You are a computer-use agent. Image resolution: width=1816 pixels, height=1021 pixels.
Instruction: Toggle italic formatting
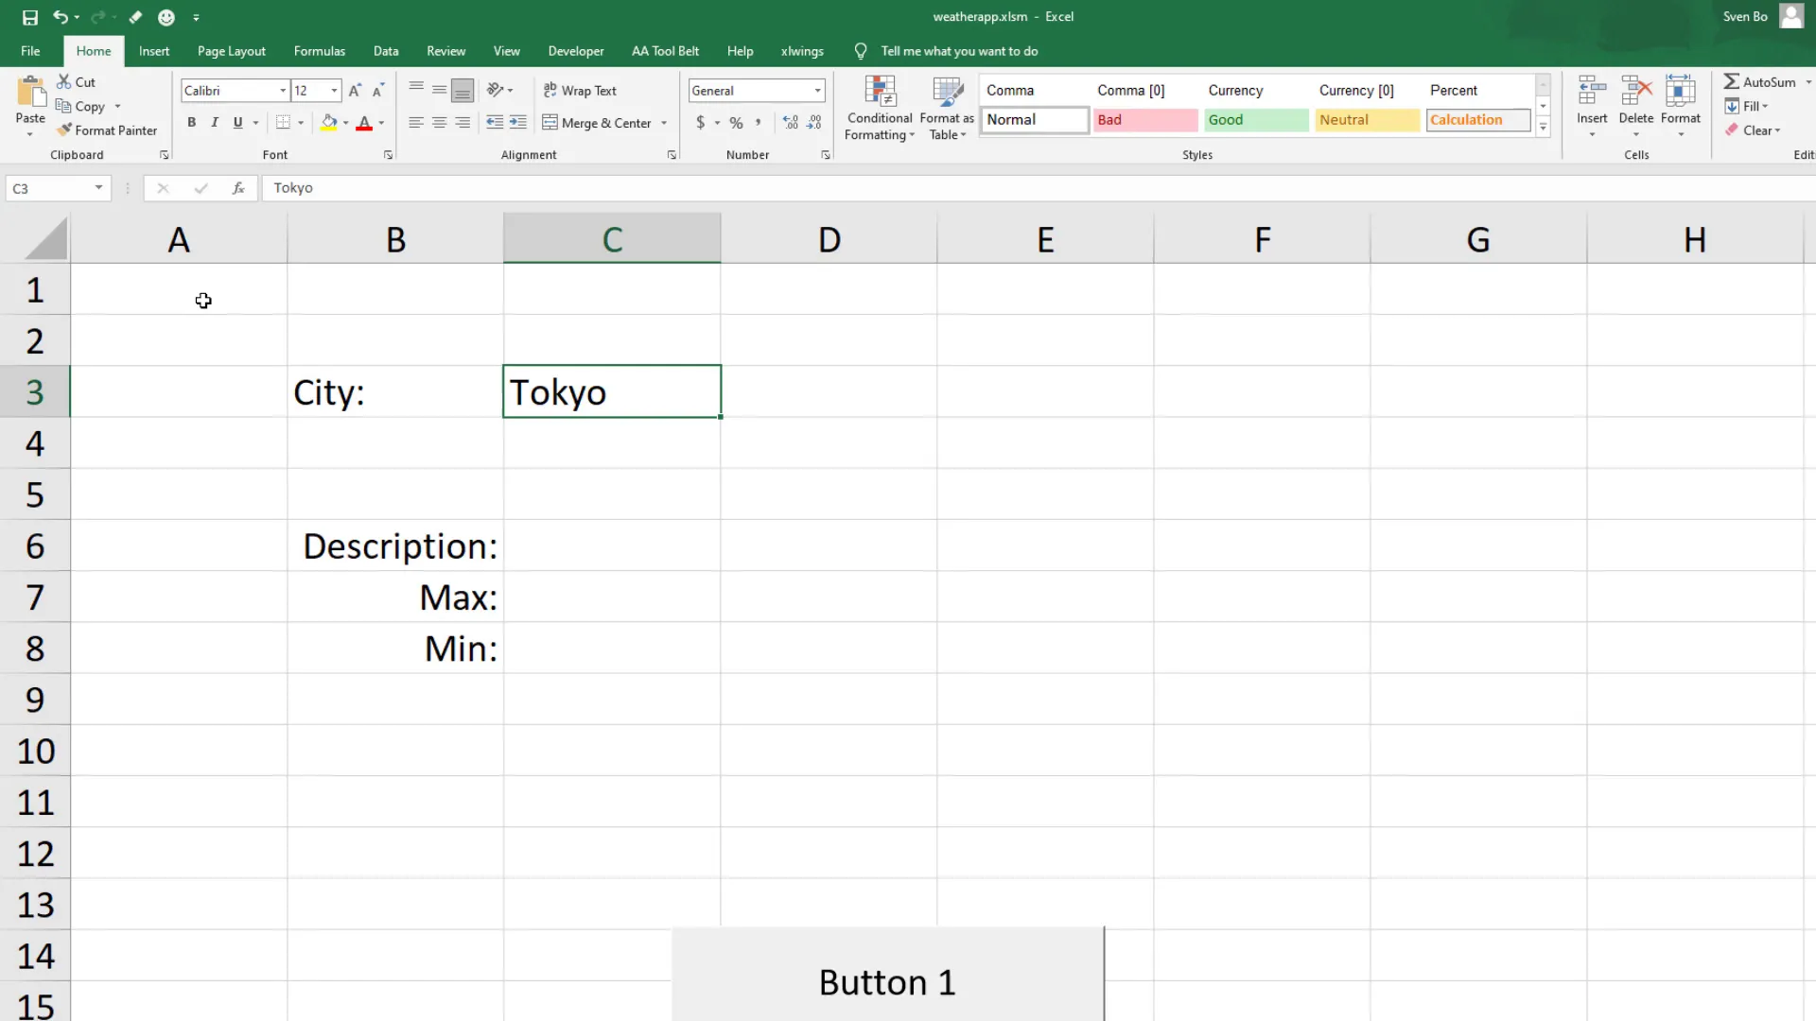pos(214,122)
